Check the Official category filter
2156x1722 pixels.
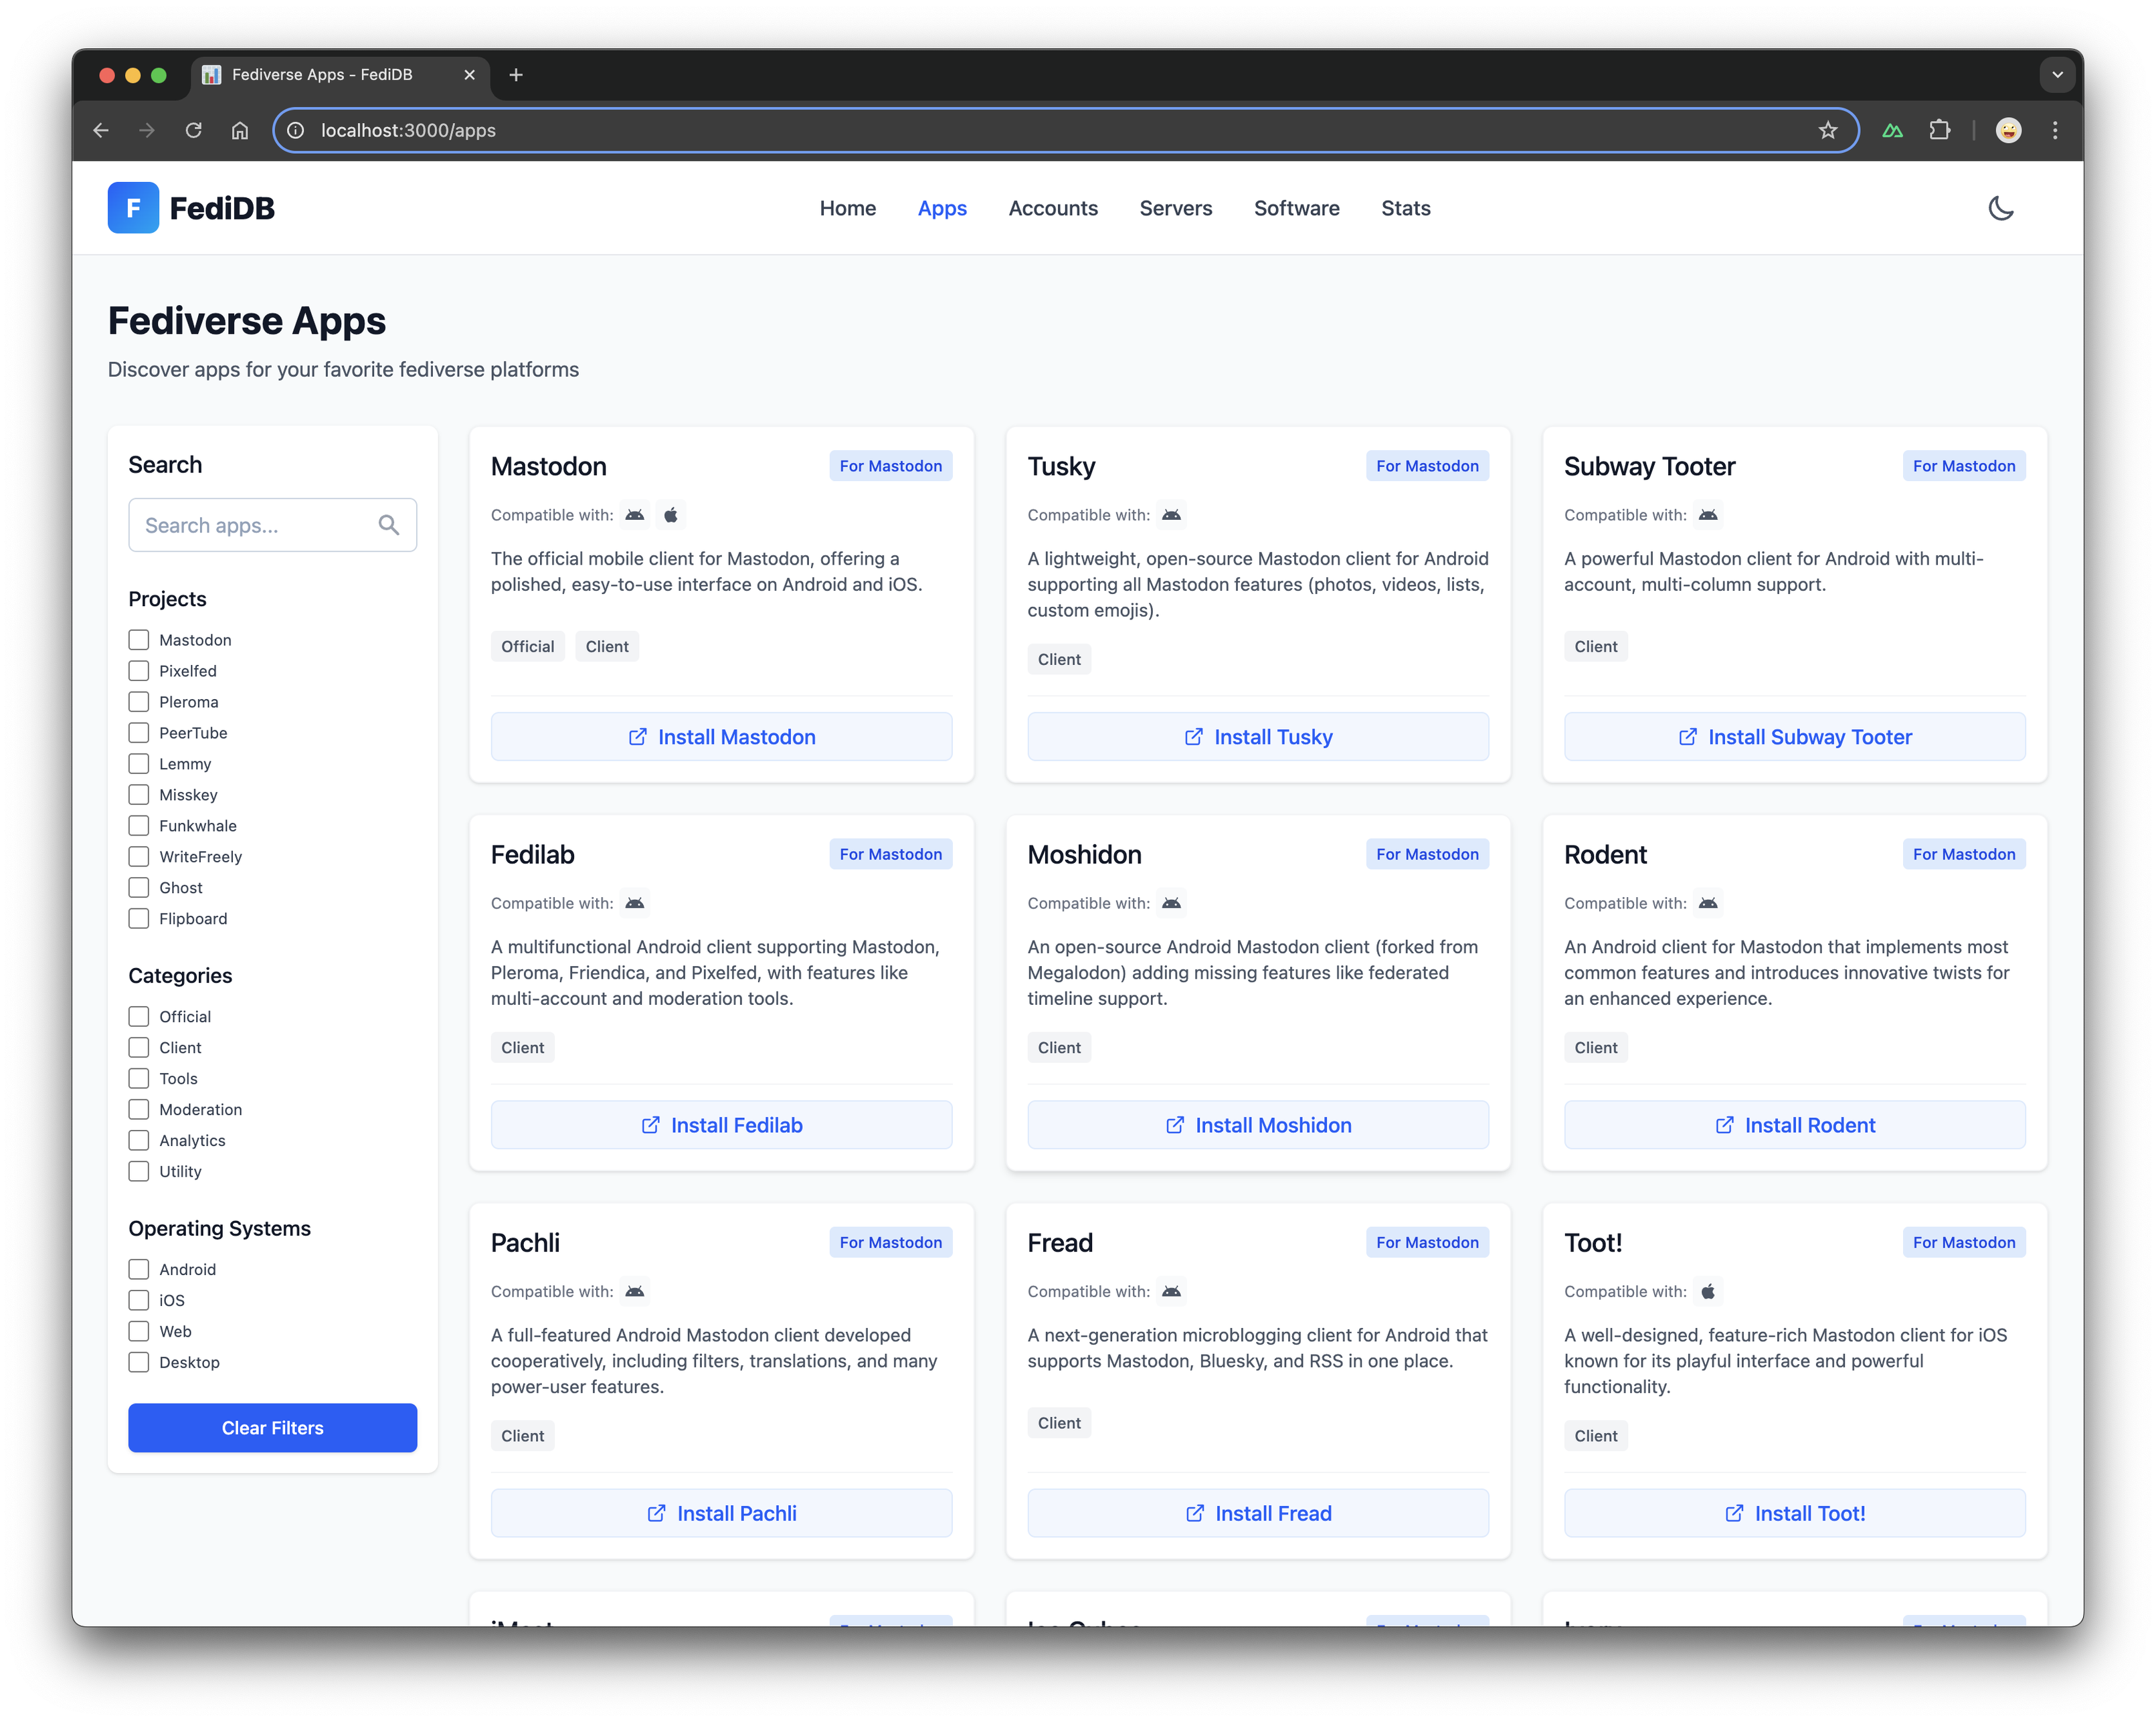click(x=139, y=1017)
